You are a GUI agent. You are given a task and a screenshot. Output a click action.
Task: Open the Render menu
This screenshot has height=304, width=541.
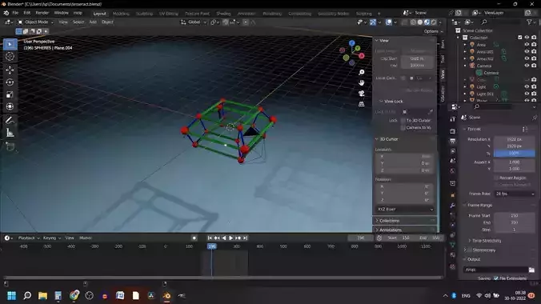click(42, 13)
